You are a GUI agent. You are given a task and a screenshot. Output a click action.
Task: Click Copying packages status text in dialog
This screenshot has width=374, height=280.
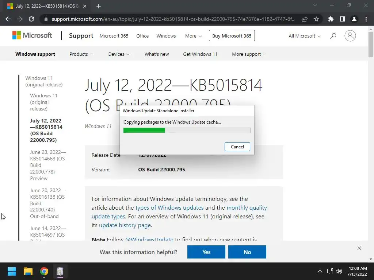pyautogui.click(x=172, y=122)
